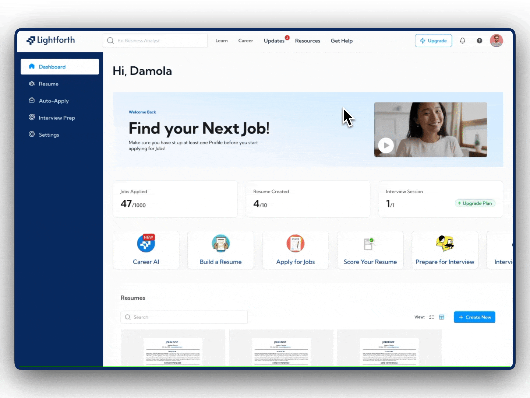Select the Dashboard sidebar item
The width and height of the screenshot is (530, 398).
(x=52, y=67)
